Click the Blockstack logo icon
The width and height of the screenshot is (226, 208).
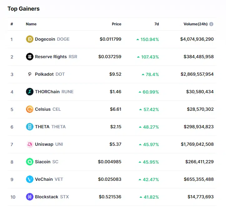[29, 197]
